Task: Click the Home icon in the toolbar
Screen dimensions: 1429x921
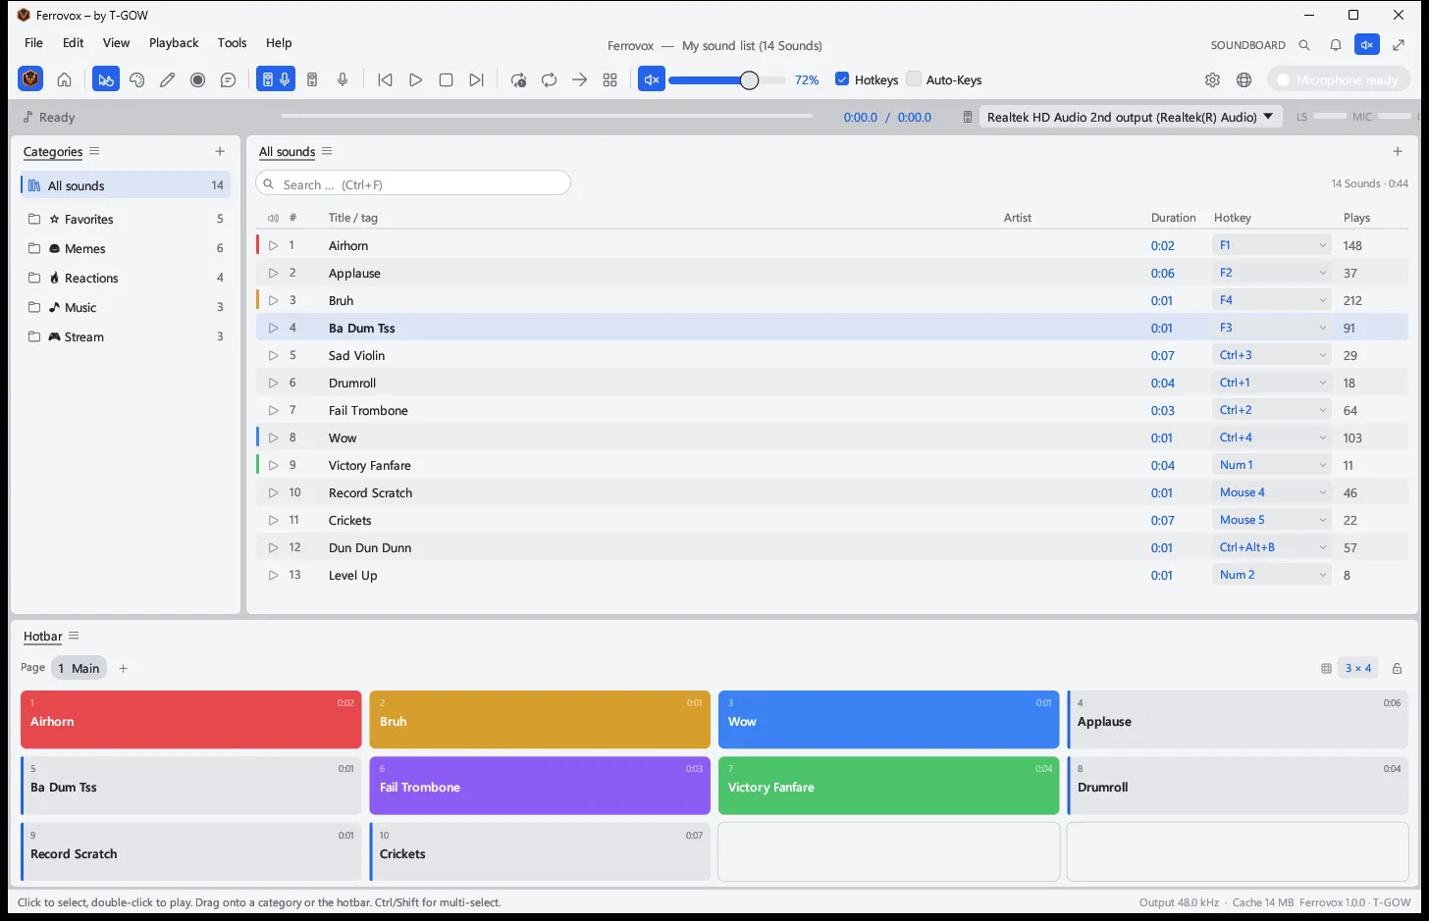Action: [x=64, y=79]
